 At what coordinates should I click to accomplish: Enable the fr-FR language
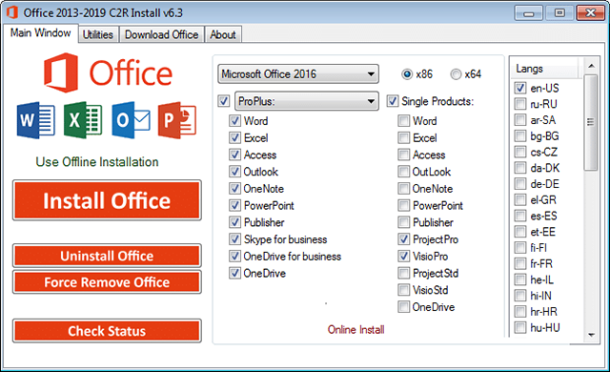(520, 263)
